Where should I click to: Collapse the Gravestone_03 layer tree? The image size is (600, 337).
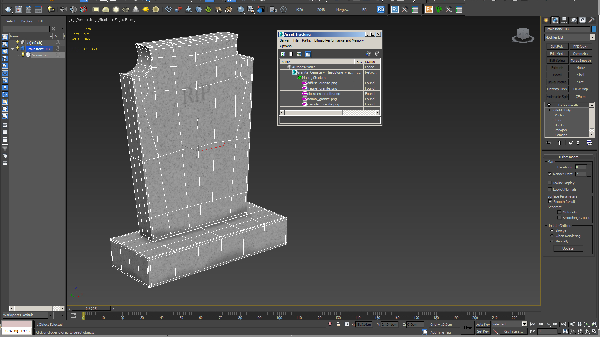pyautogui.click(x=12, y=49)
